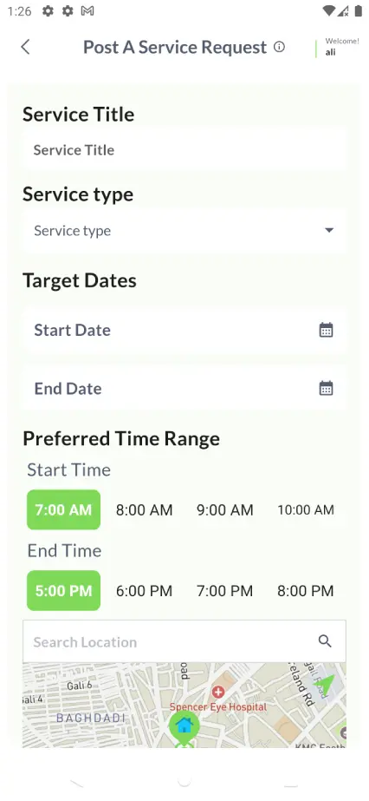This screenshot has width=369, height=801.
Task: Open the Start Date calendar icon
Action: click(x=327, y=330)
